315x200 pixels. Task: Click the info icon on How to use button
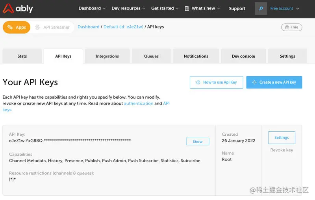(x=198, y=82)
